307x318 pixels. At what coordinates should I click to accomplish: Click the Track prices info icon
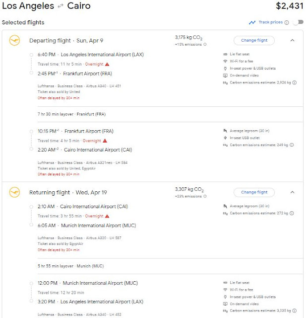[287, 22]
